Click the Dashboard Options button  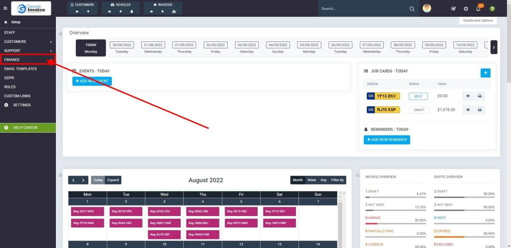pos(478,20)
